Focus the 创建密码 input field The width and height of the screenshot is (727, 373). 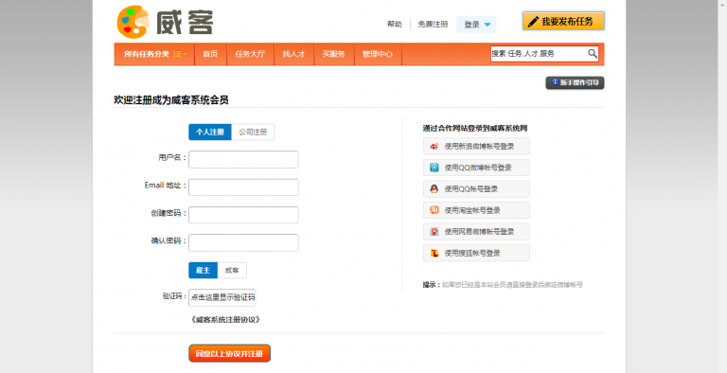(x=243, y=215)
